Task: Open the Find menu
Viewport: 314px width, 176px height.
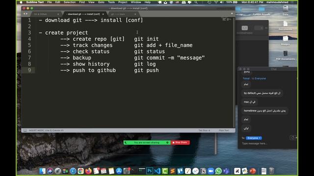Action: (82, 2)
